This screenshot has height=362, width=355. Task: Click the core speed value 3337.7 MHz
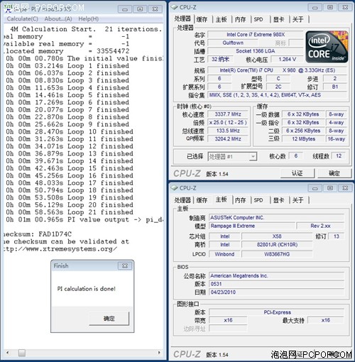click(x=228, y=114)
